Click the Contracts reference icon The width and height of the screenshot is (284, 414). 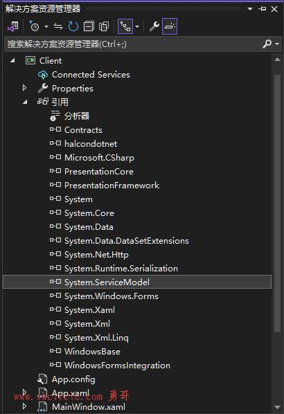tap(55, 129)
